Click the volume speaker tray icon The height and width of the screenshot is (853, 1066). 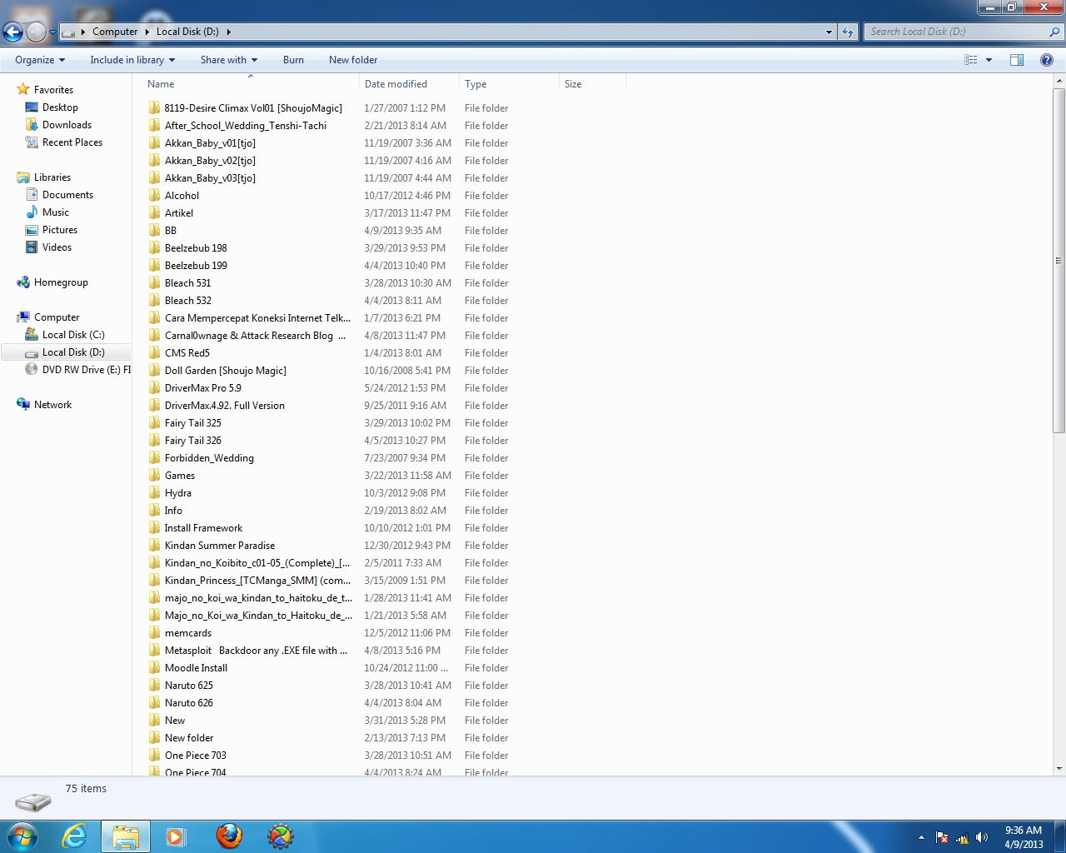pyautogui.click(x=982, y=837)
